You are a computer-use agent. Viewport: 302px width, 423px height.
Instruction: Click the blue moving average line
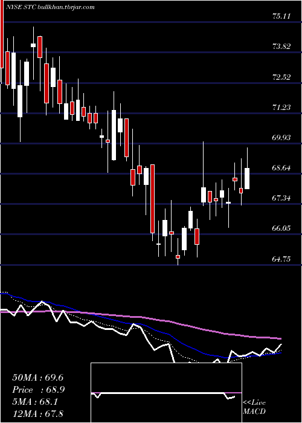140,324
